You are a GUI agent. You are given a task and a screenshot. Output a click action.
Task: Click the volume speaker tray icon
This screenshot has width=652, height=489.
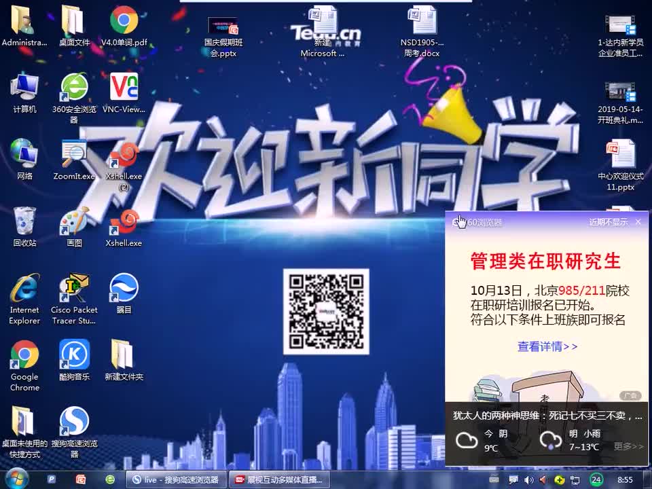click(528, 480)
